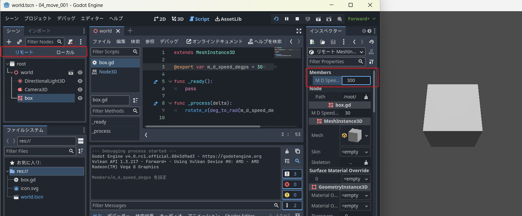Click ヘルプを検索 button
The image size is (522, 216).
[x=265, y=41]
